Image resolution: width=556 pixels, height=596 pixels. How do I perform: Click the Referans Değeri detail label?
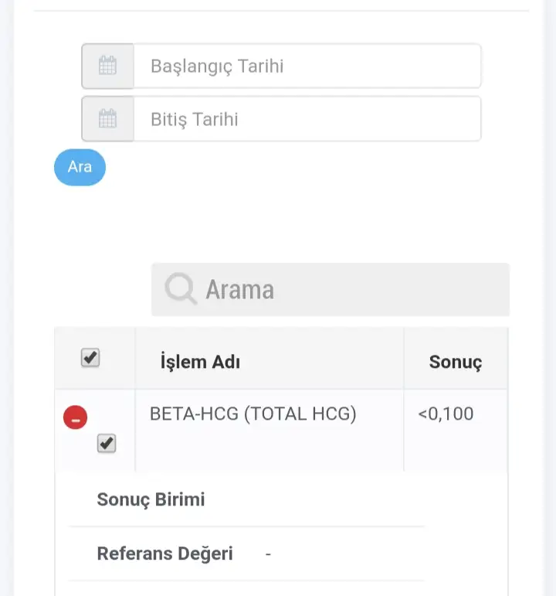164,553
